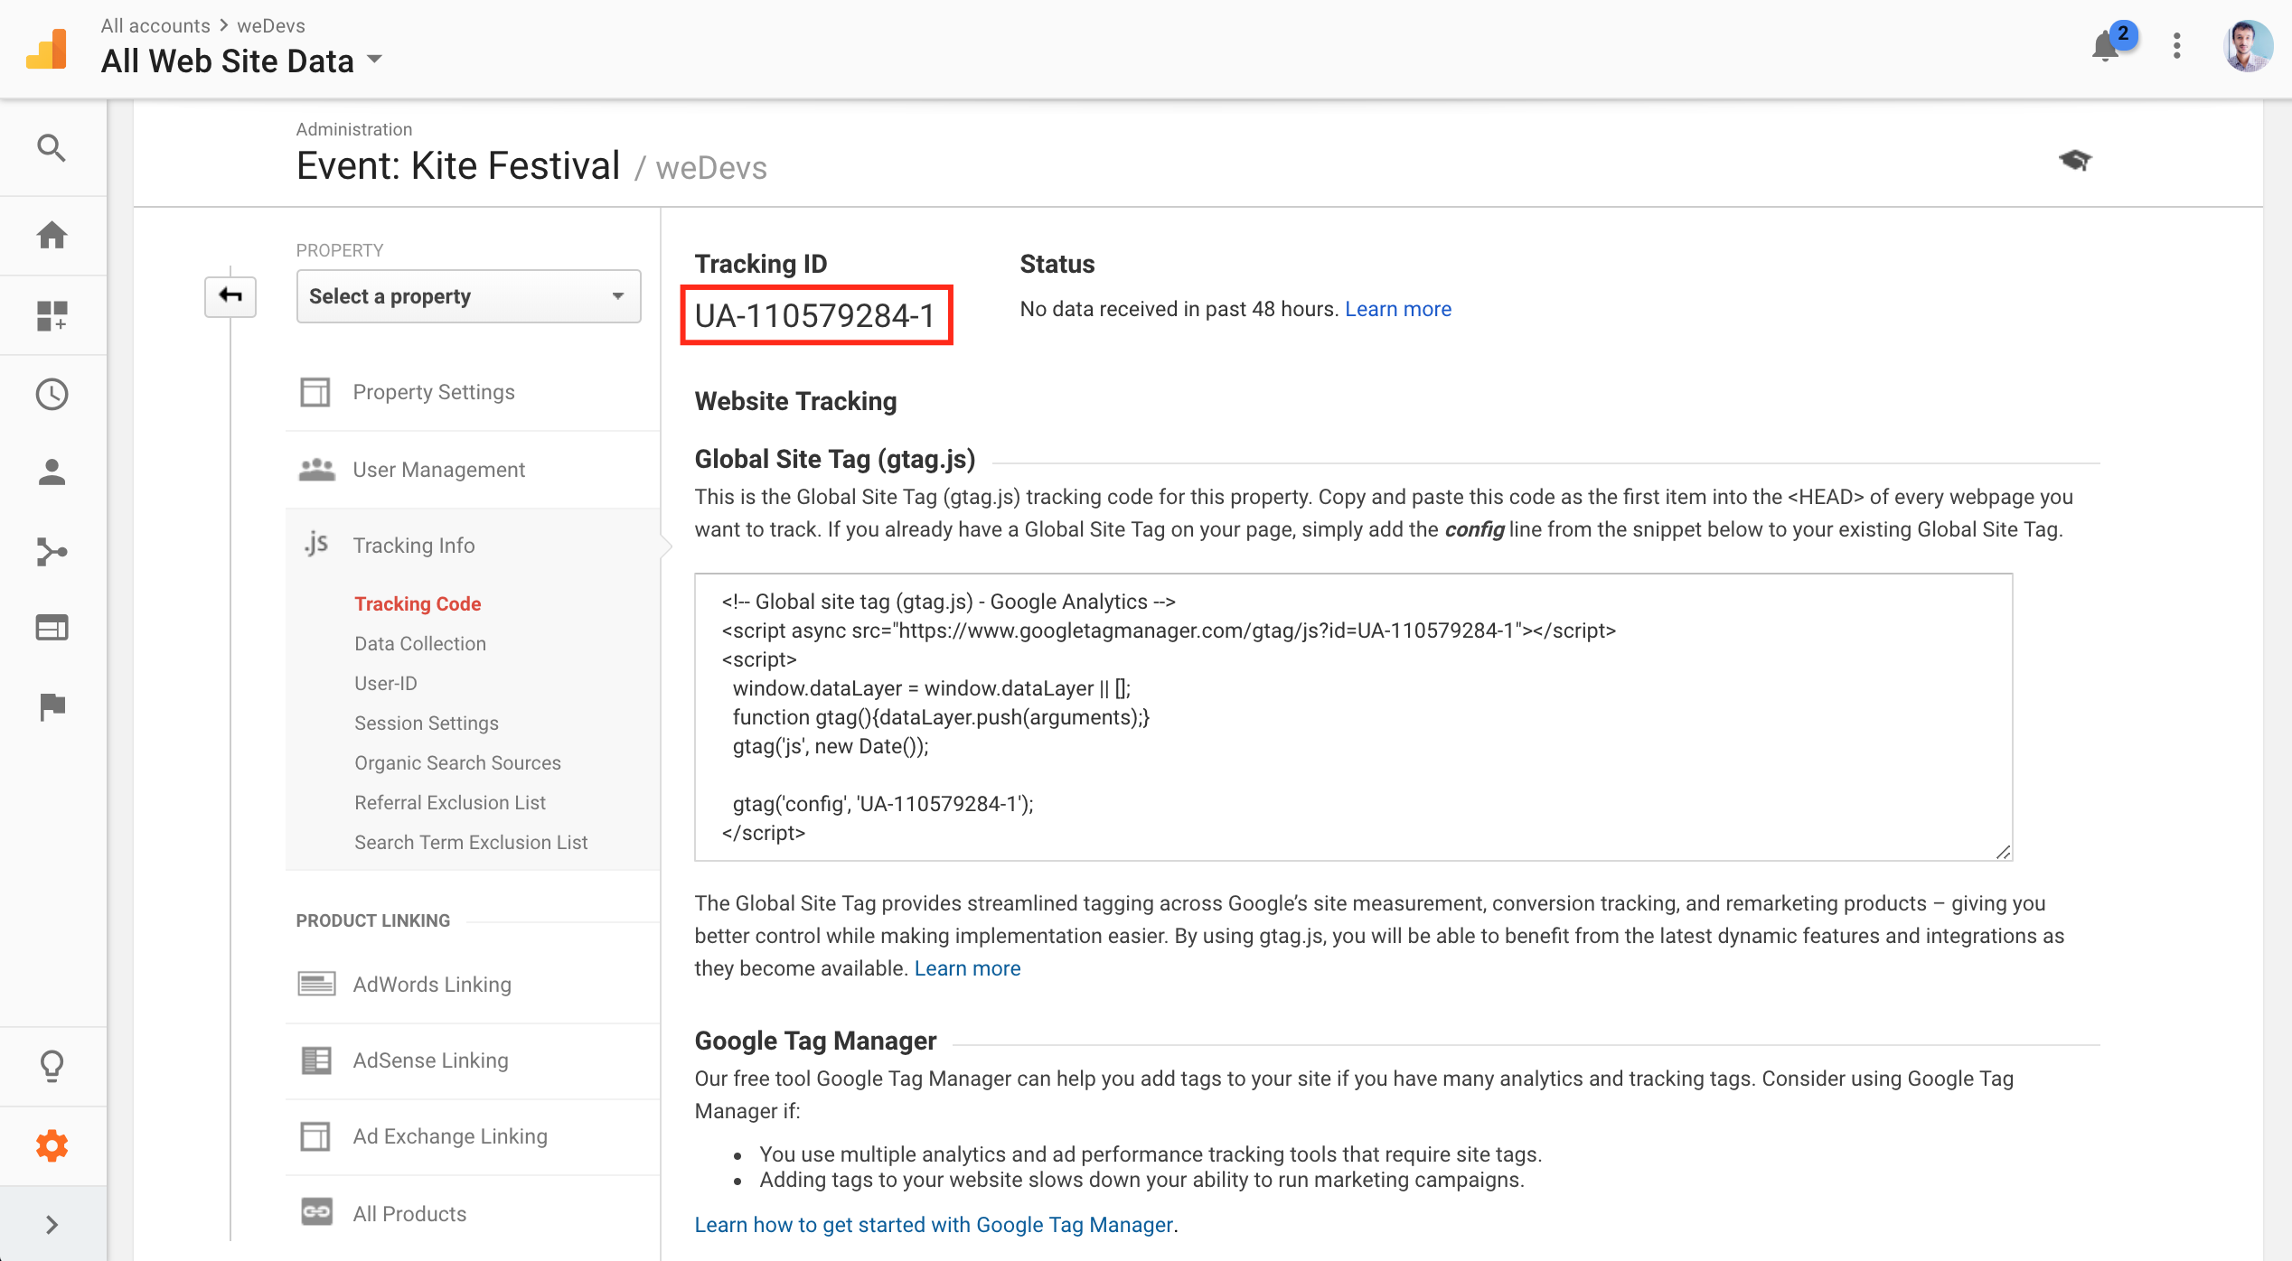Click the User Management people icon
Viewport: 2292px width, 1261px height.
coord(316,469)
